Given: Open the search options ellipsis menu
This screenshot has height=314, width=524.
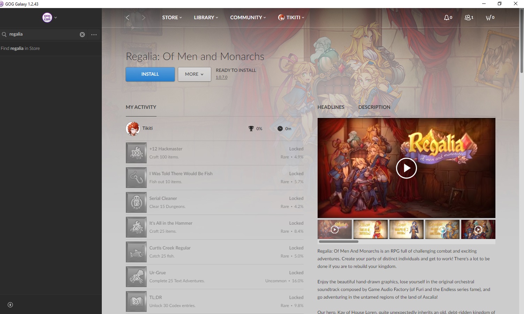Looking at the screenshot, I should coord(94,35).
